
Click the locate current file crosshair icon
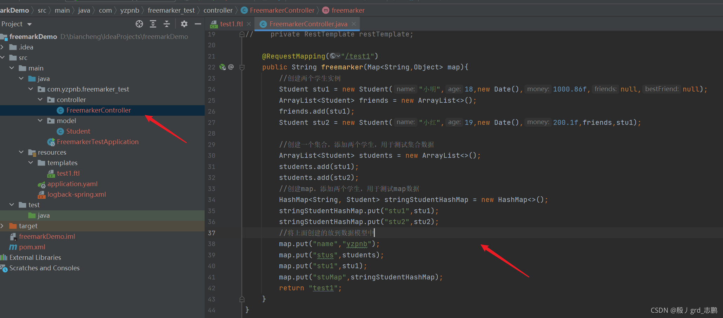[139, 24]
